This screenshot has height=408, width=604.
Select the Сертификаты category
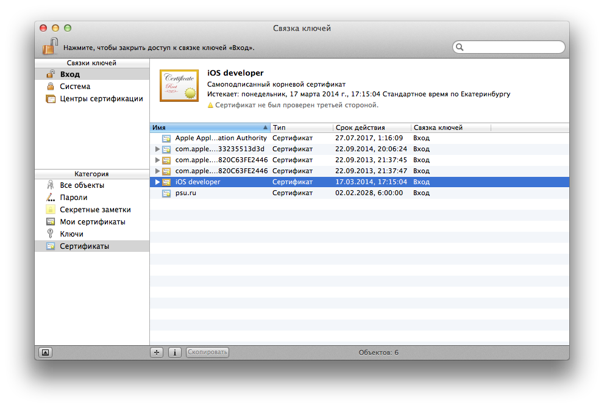tap(92, 246)
